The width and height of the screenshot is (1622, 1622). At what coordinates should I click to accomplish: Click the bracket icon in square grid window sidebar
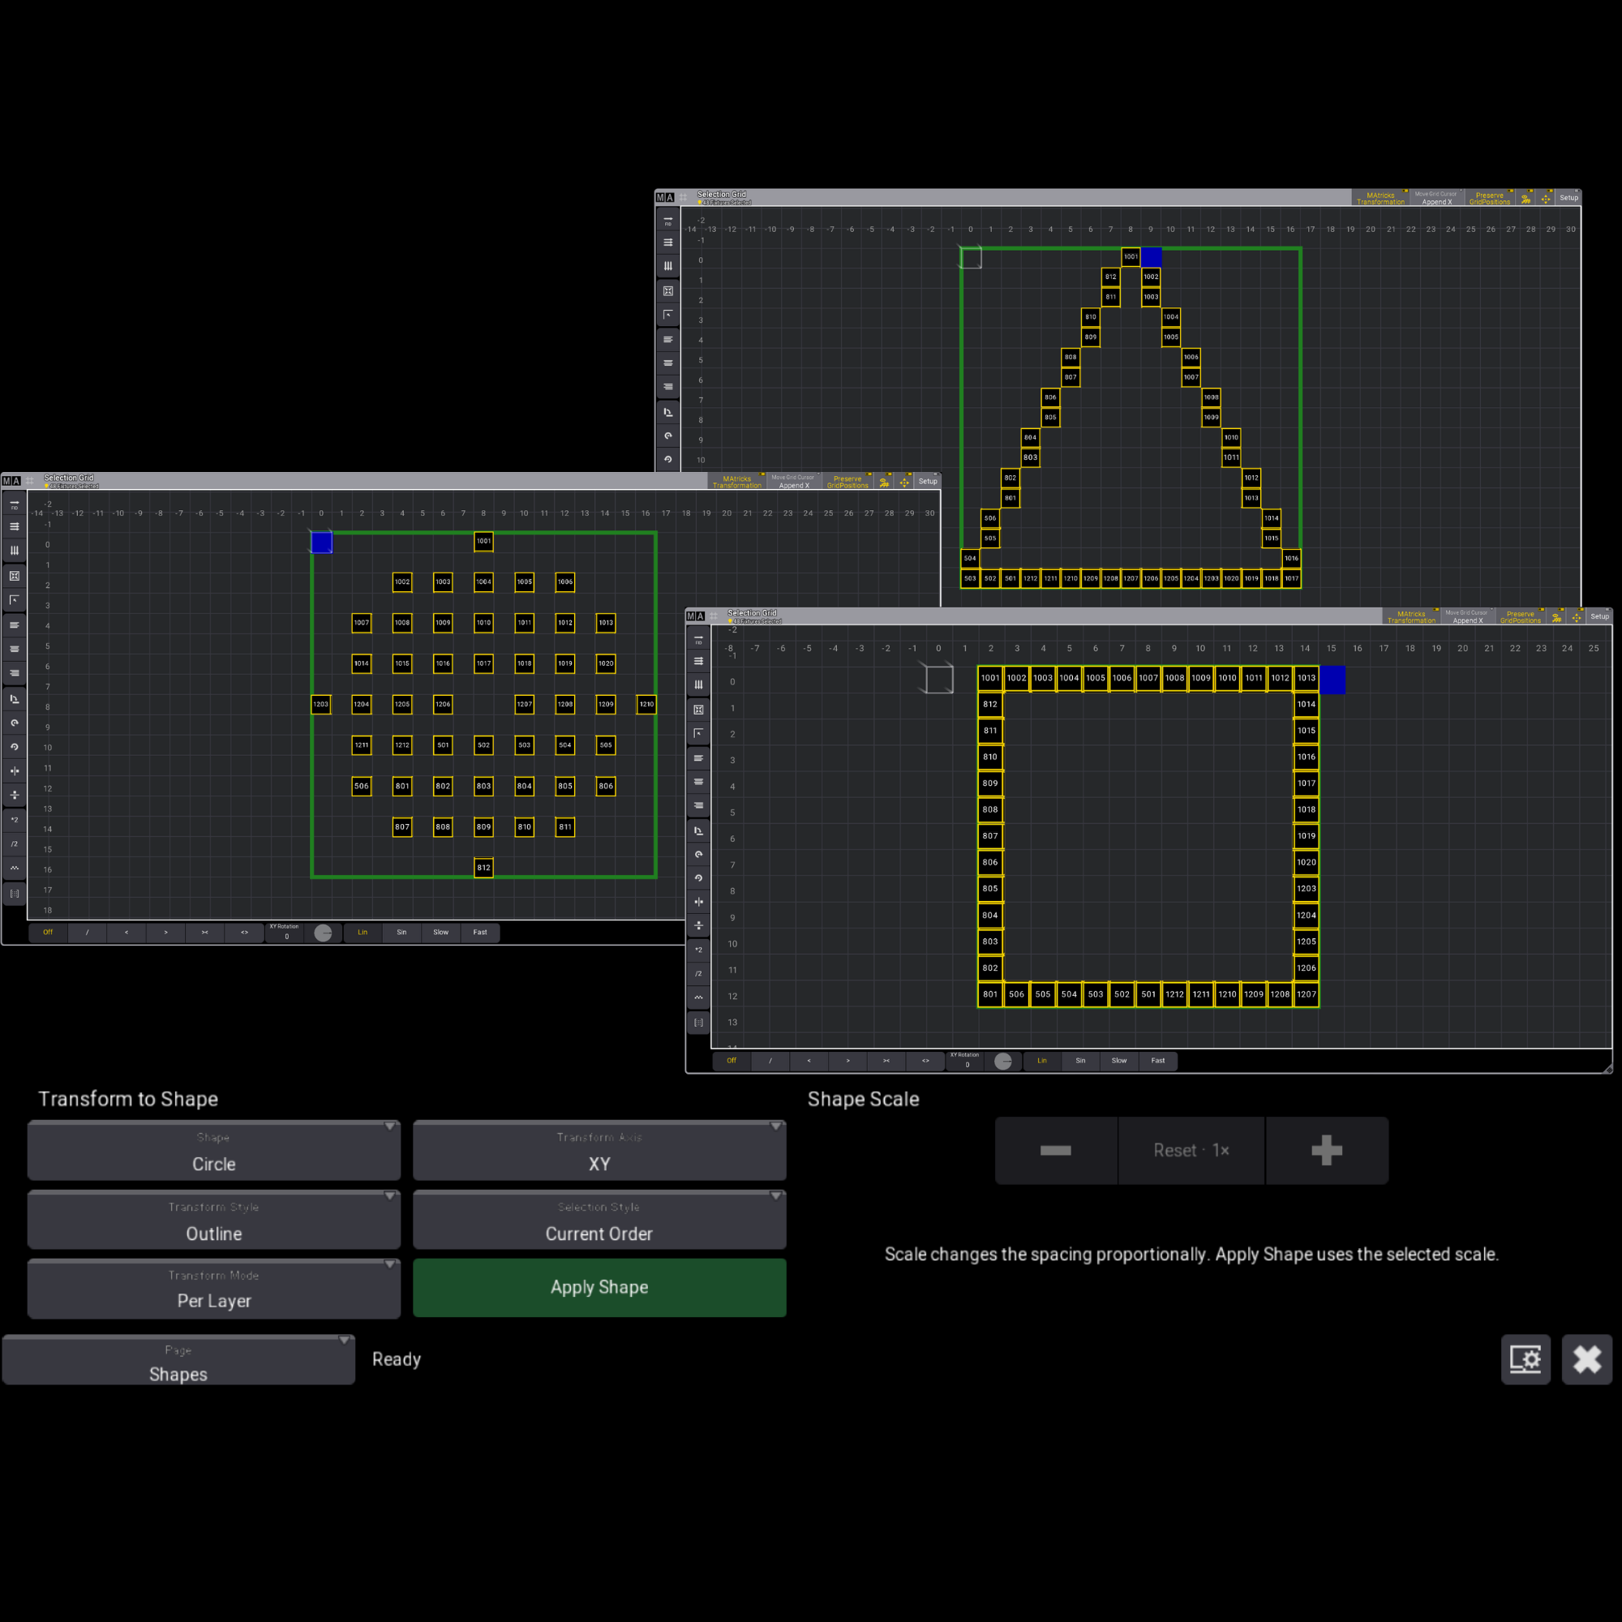(698, 1023)
